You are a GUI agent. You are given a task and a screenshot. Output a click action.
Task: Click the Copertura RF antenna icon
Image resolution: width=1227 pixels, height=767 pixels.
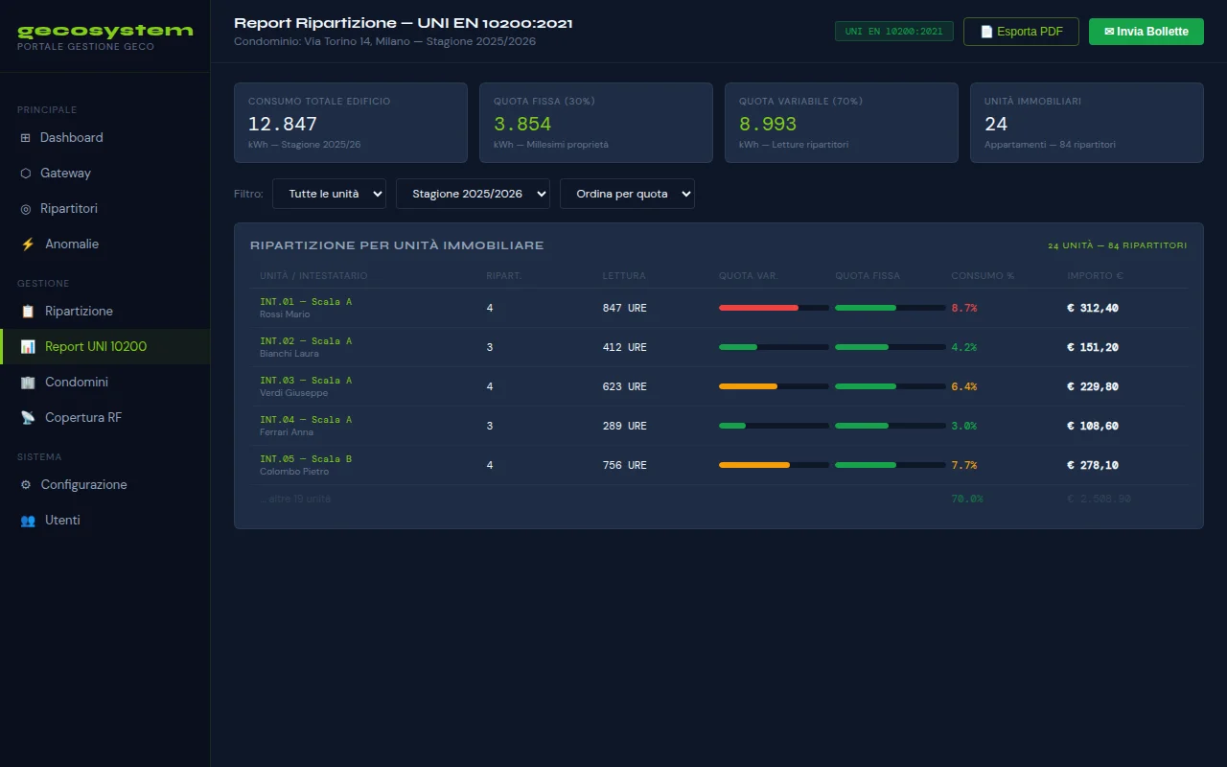pyautogui.click(x=28, y=417)
